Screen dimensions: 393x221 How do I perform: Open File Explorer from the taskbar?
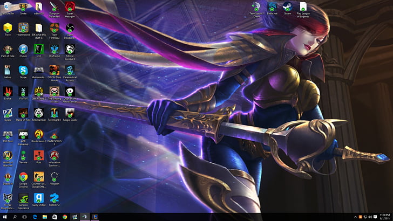[x=45, y=217]
